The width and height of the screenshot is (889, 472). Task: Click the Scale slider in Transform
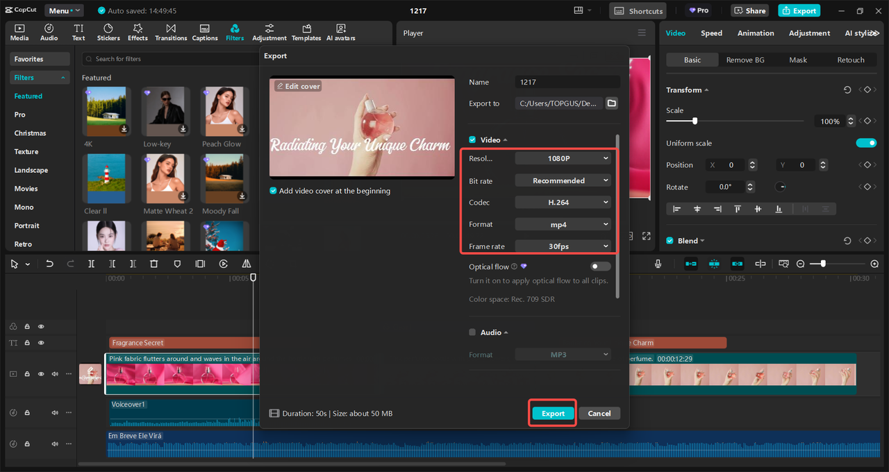pos(736,121)
